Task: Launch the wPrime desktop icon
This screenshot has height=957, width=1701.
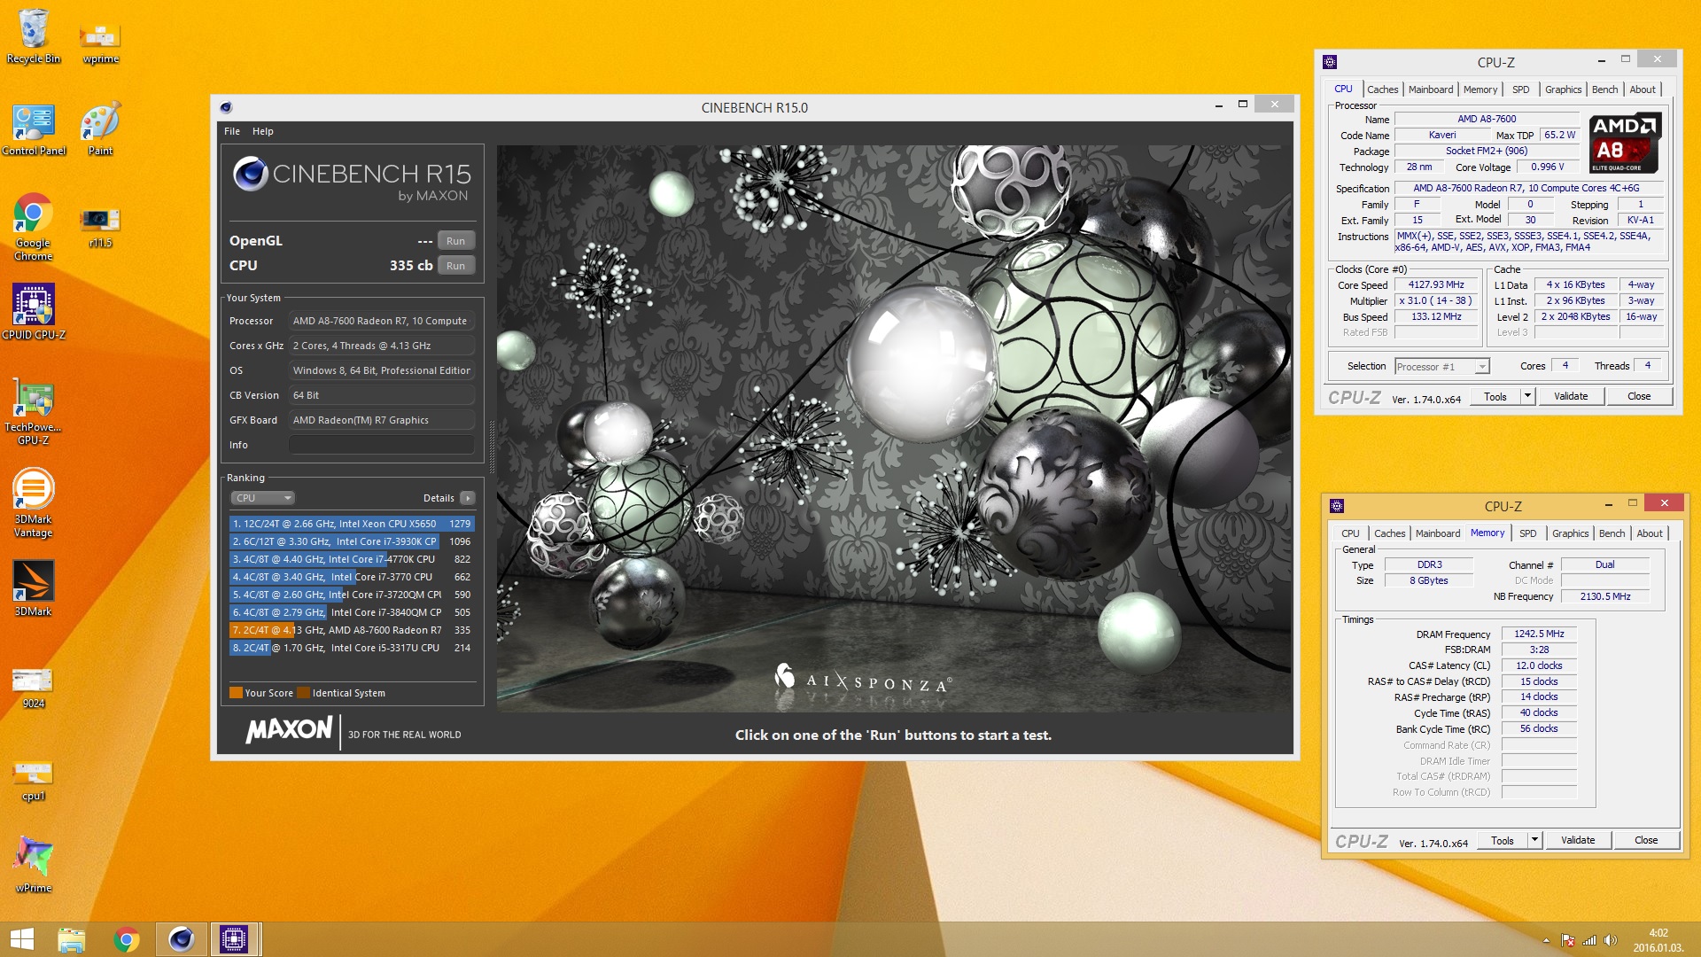Action: 34,864
